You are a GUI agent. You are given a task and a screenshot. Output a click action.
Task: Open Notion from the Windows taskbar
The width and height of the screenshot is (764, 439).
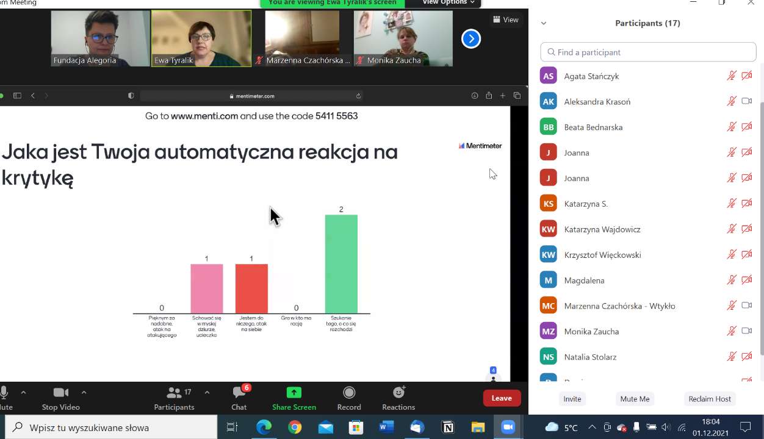point(448,427)
